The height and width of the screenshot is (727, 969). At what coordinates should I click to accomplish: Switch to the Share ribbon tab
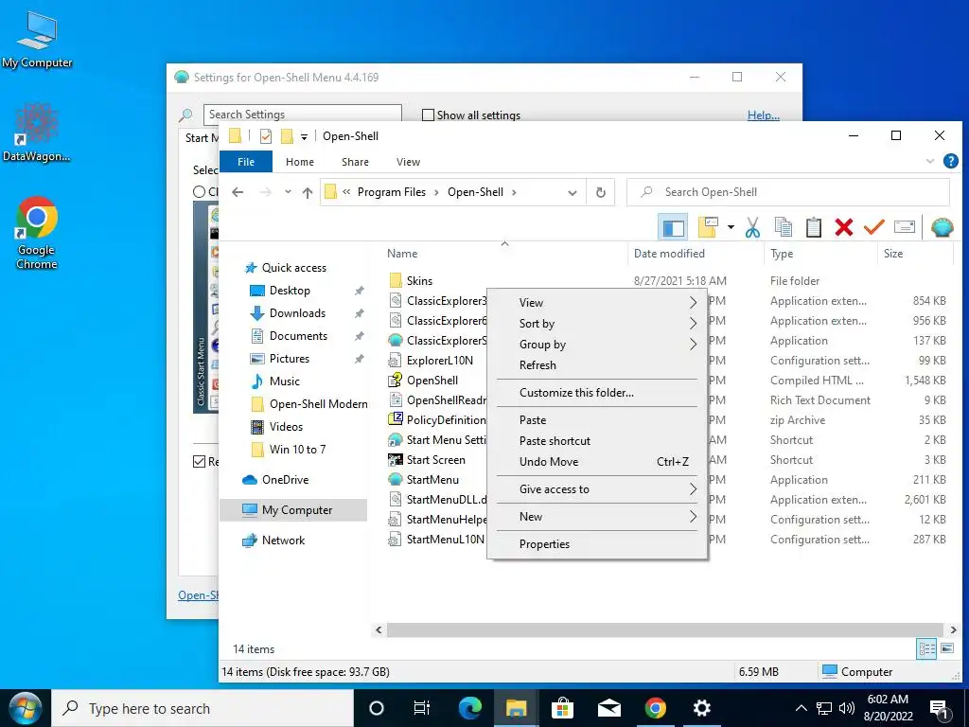tap(356, 162)
